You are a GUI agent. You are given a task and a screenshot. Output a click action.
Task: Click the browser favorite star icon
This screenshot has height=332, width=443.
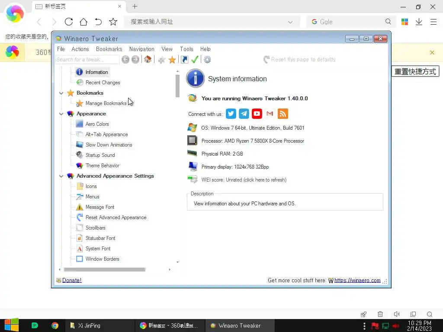point(113,22)
